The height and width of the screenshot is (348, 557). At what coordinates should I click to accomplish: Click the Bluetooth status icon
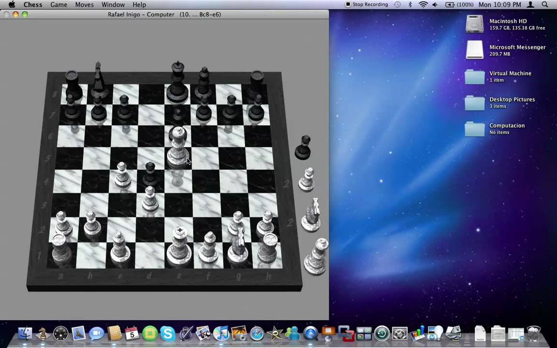click(410, 4)
